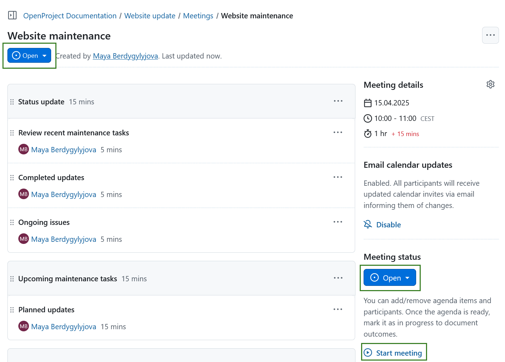The image size is (505, 362).
Task: Click the play icon beside Start meeting
Action: tap(368, 353)
